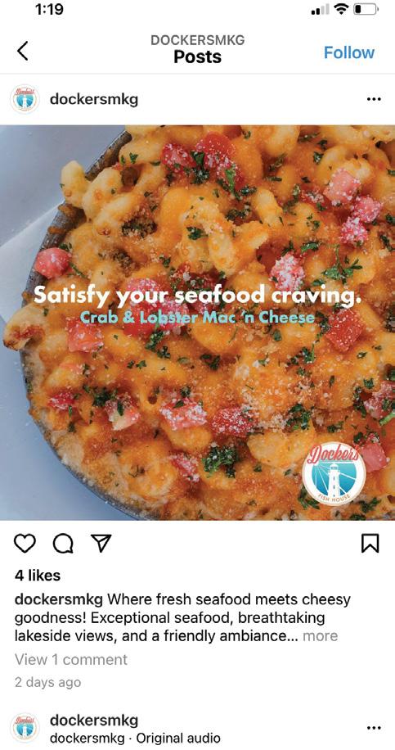Share post using paper plane icon
The height and width of the screenshot is (750, 395).
coord(101,544)
